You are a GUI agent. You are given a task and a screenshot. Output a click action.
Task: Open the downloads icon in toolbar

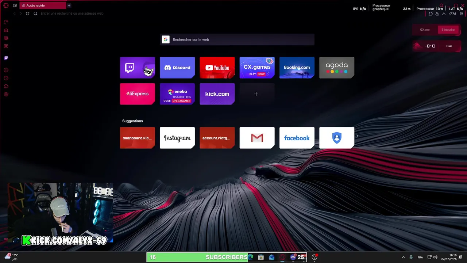[444, 14]
